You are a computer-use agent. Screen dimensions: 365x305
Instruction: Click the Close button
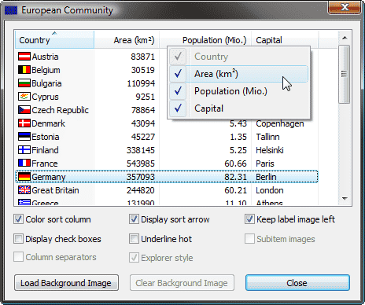coord(297,283)
